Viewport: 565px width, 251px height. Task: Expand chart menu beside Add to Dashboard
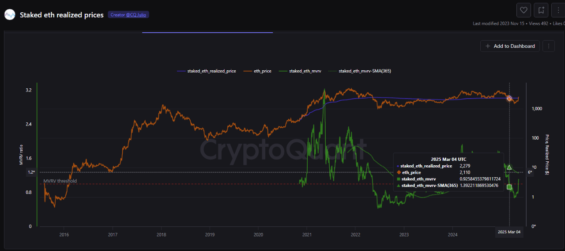pos(548,46)
